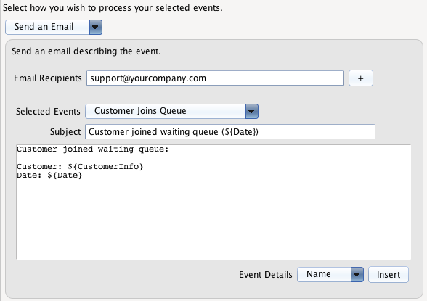Place cursor on the Customer: ${CustomerInfo} line
Image resolution: width=427 pixels, height=301 pixels.
click(x=80, y=166)
